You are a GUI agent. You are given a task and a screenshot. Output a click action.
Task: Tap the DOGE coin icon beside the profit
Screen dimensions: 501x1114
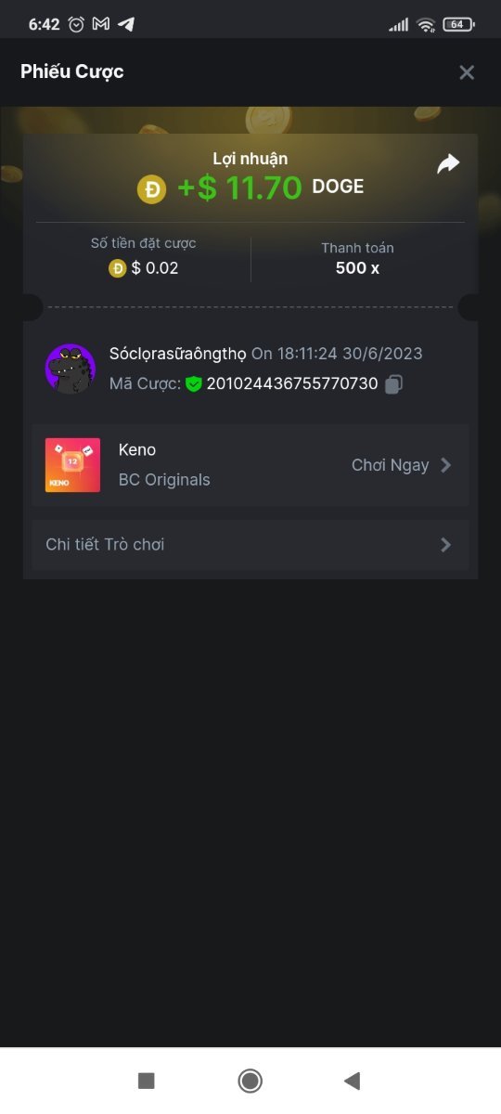[151, 189]
